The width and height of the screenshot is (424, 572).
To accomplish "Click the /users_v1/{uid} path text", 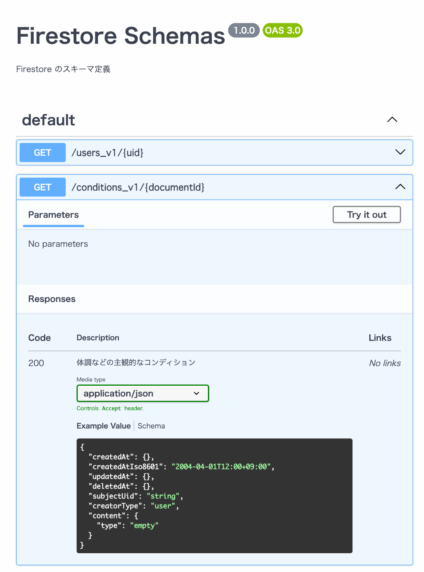I will pos(107,153).
